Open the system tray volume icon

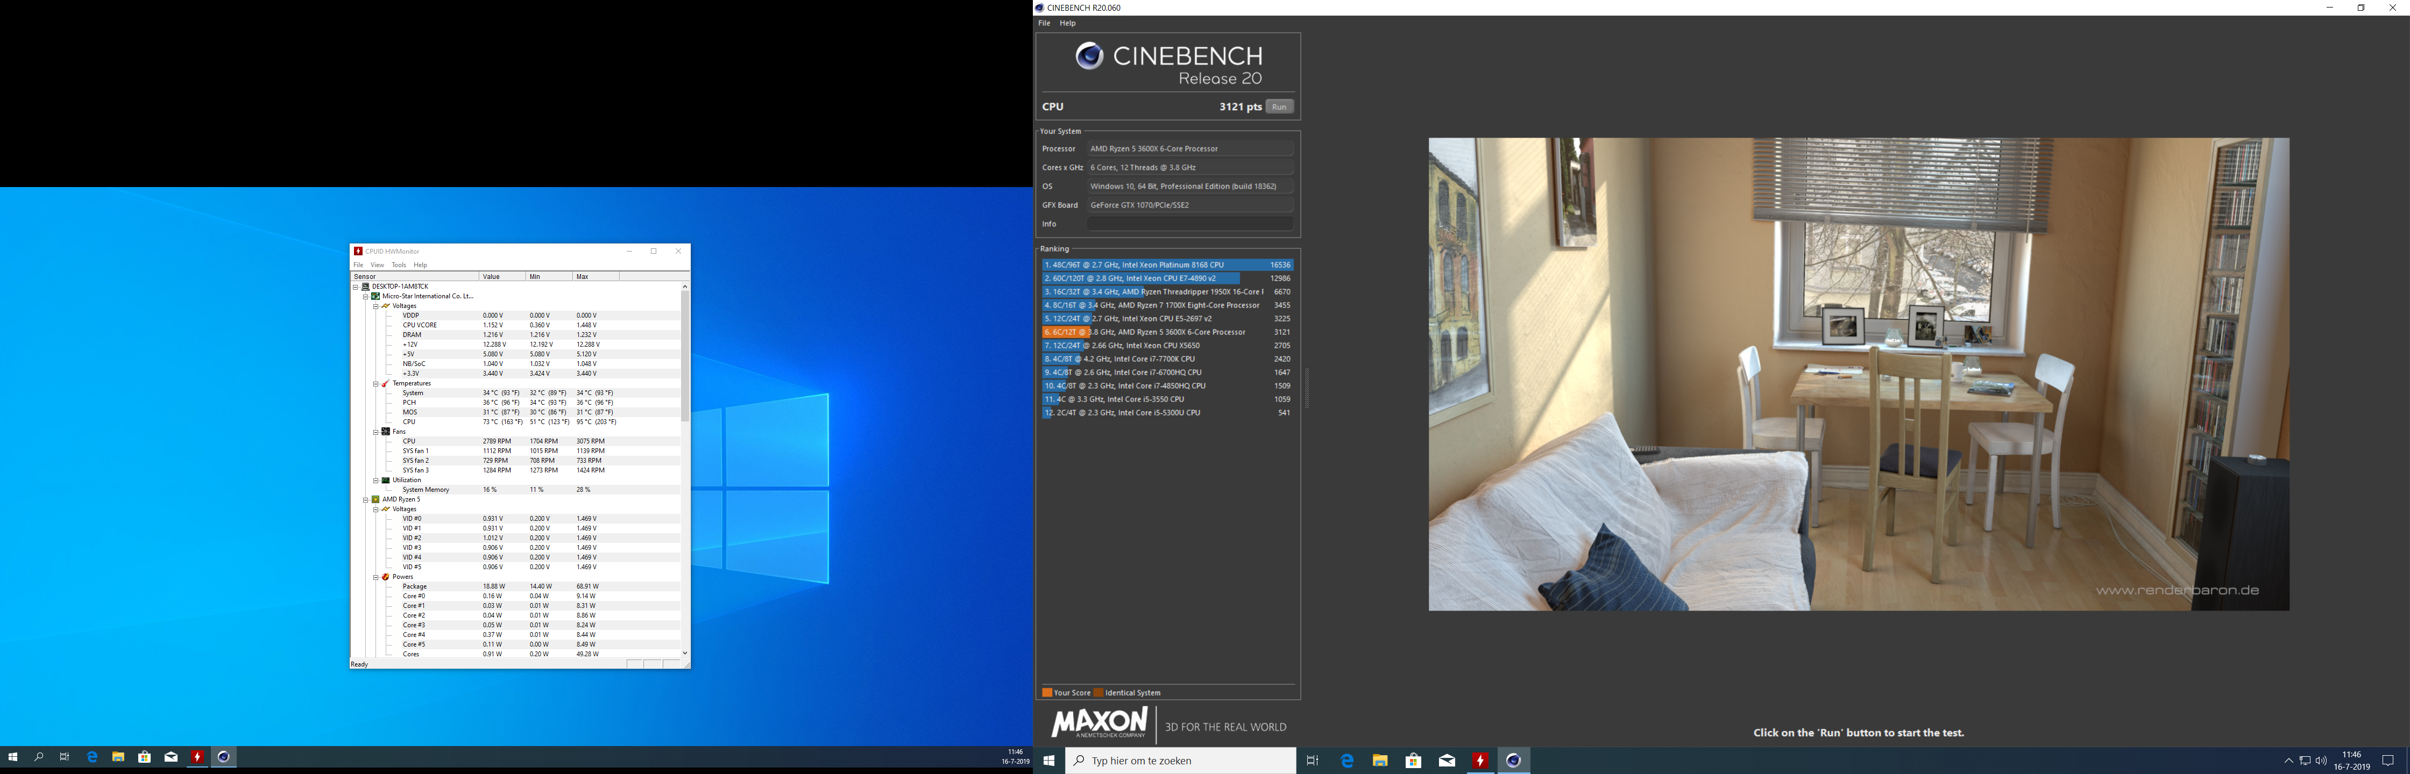(2321, 761)
